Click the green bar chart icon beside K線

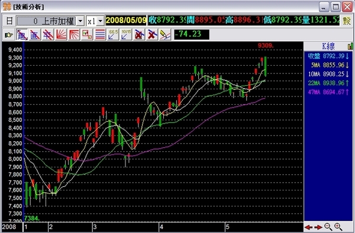[x=350, y=46]
